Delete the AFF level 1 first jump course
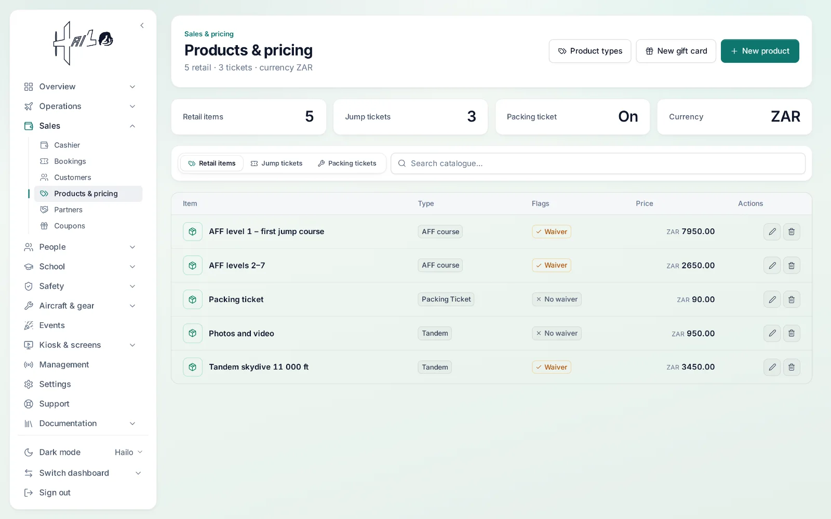The image size is (831, 519). click(x=792, y=231)
